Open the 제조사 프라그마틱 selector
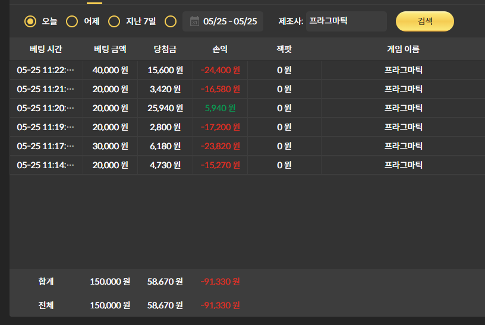Viewport: 485px width, 325px height. pos(346,21)
